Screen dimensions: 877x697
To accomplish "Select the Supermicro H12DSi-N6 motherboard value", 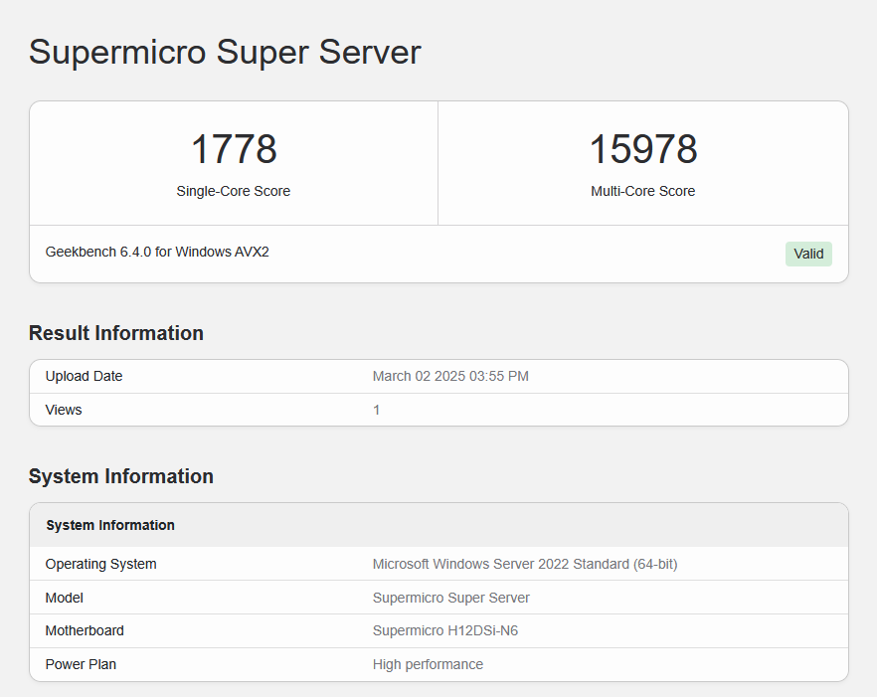I will [445, 630].
